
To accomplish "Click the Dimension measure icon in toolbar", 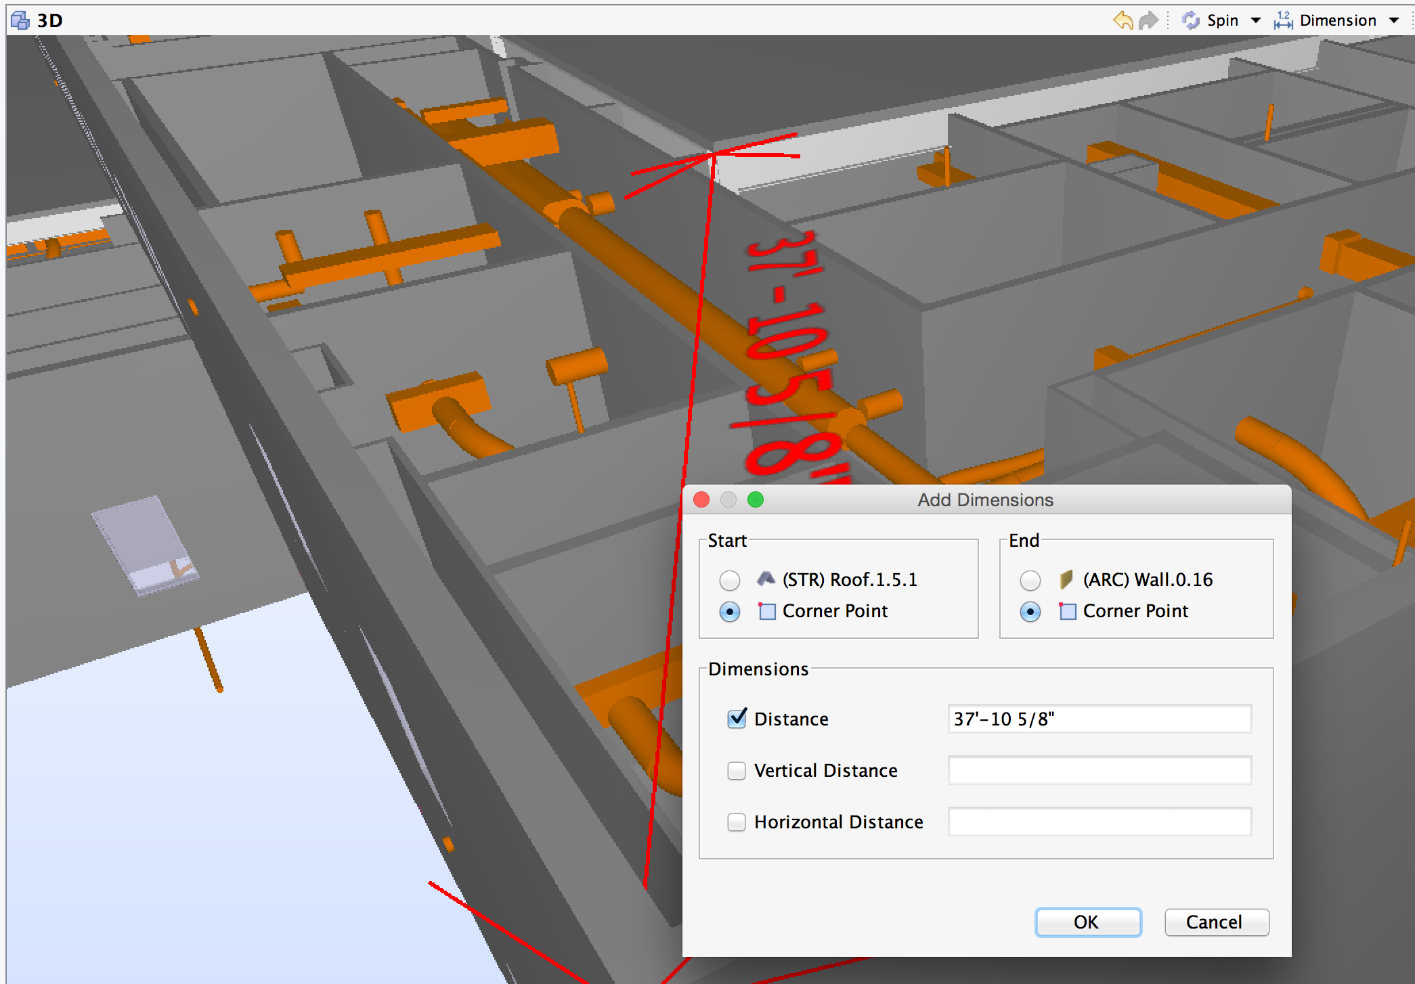I will [1283, 20].
